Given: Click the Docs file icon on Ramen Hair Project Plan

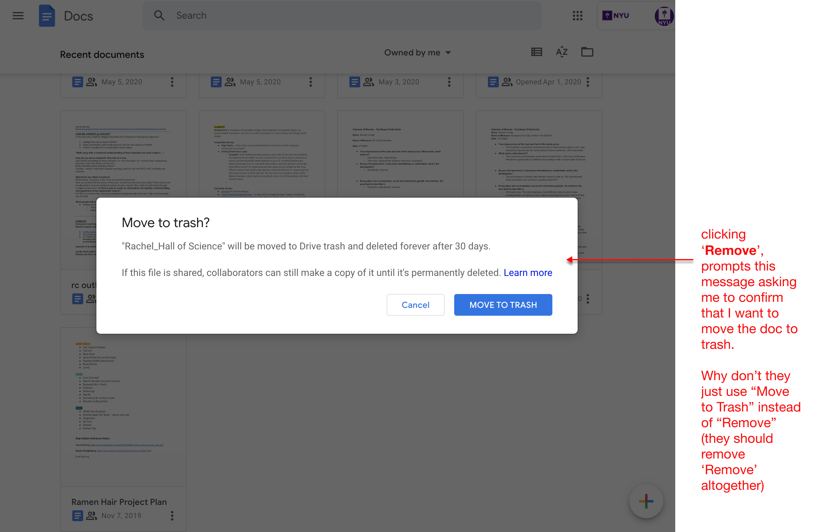Looking at the screenshot, I should click(x=78, y=516).
